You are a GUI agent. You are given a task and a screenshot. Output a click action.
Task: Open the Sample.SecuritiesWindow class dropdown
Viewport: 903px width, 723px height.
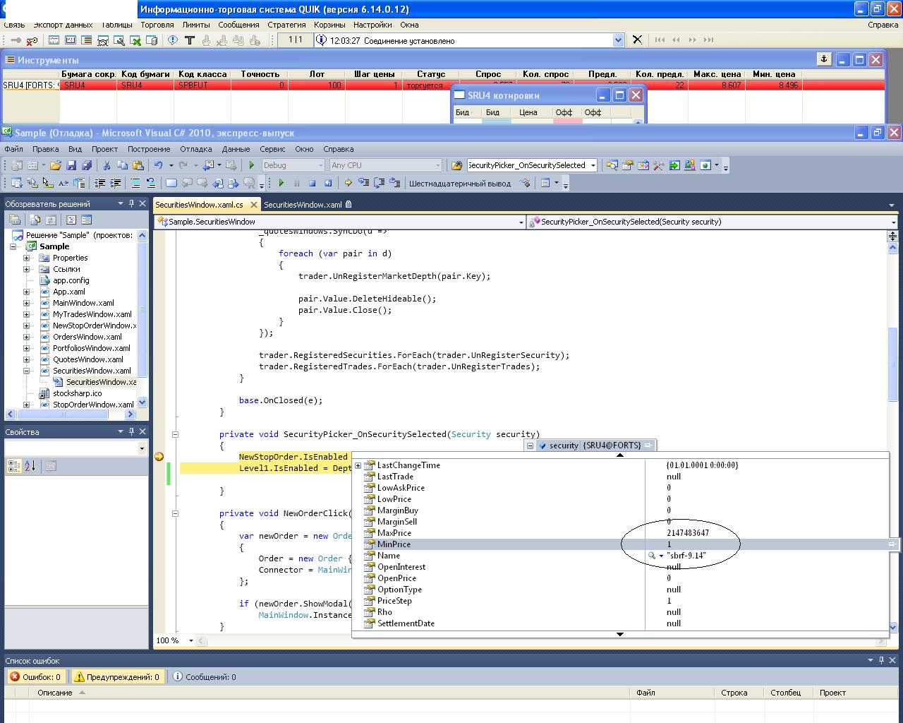pyautogui.click(x=521, y=222)
